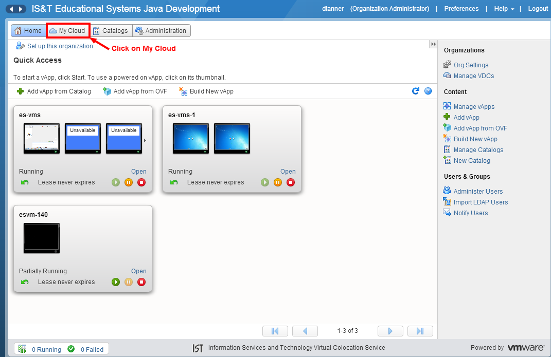The width and height of the screenshot is (551, 357).
Task: Open the My Cloud tab
Action: click(67, 31)
